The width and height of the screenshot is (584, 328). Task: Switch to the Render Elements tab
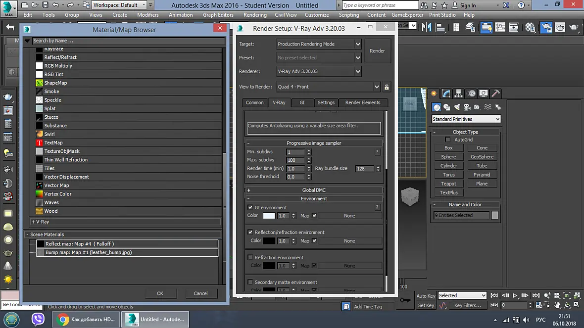(x=363, y=102)
